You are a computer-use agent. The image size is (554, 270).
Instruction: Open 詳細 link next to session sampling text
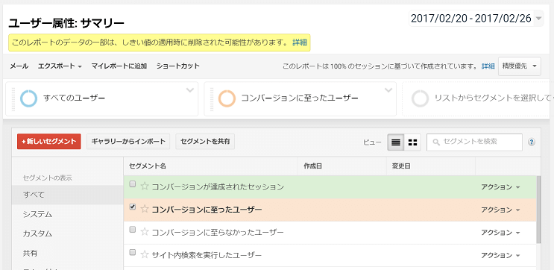click(488, 66)
